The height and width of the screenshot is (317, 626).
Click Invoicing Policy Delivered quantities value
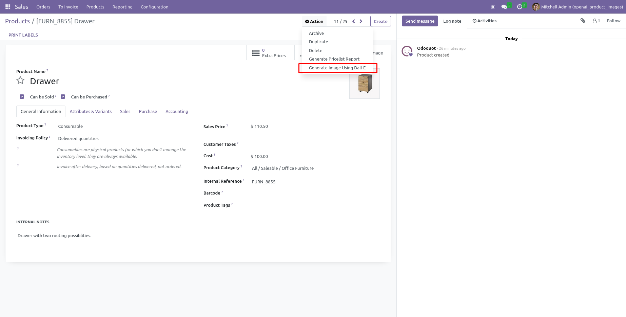78,139
